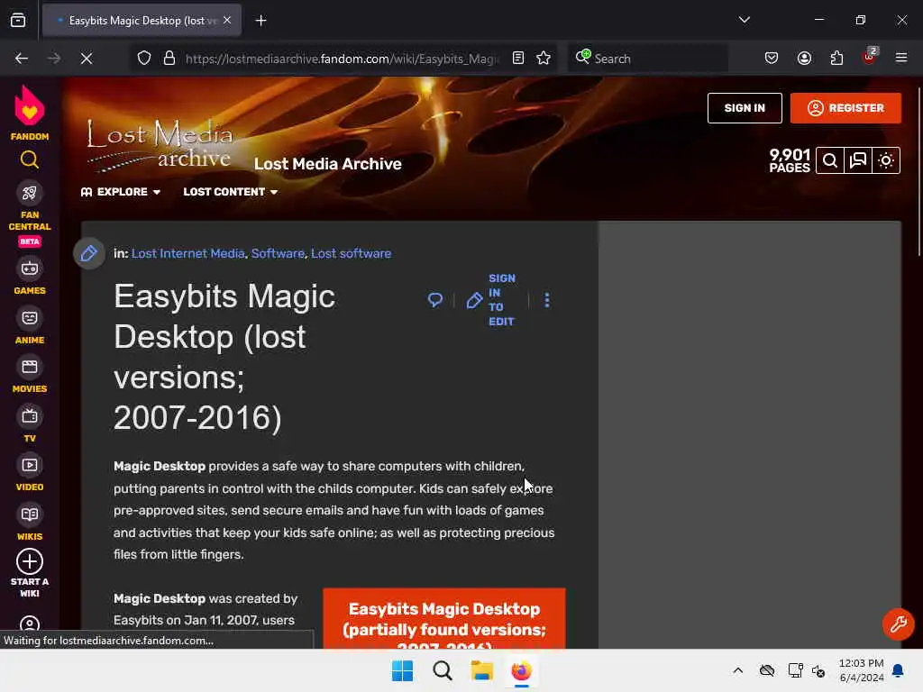This screenshot has width=923, height=692.
Task: Open the three-dot more actions menu
Action: (547, 300)
